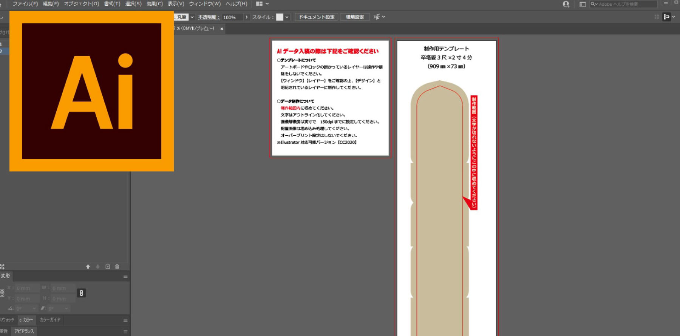Click the move artboard up arrow
680x336 pixels.
point(88,267)
